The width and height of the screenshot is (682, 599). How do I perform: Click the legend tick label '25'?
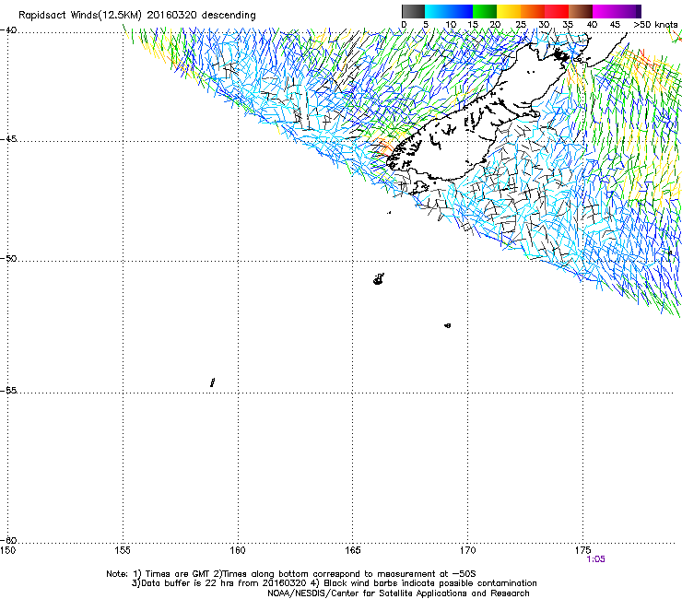click(521, 25)
